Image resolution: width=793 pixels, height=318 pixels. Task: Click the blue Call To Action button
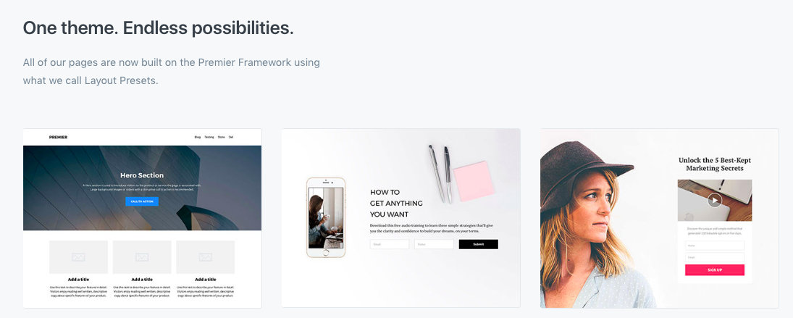142,201
